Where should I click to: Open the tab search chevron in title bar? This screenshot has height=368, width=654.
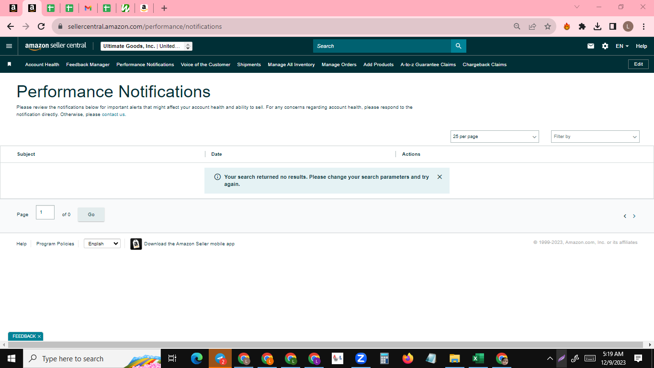tap(577, 7)
